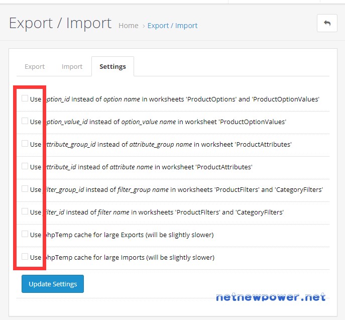345x320 pixels.
Task: Click the filter_group_id setting label text
Action: 176,190
